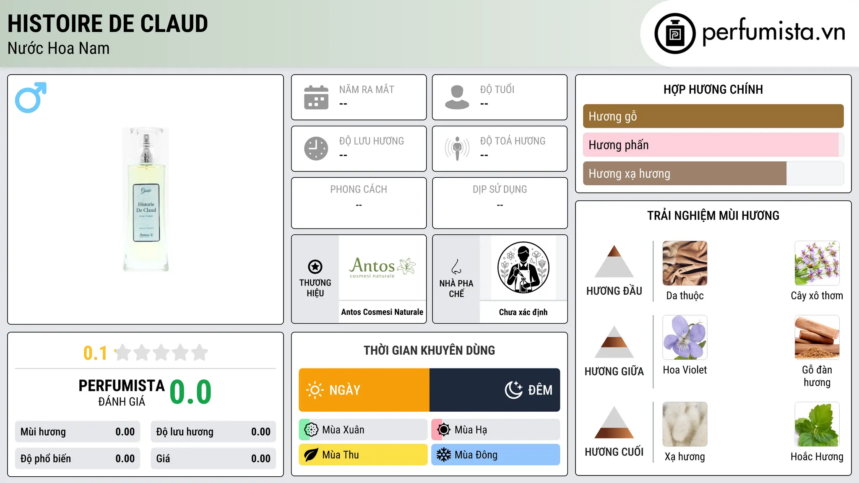Click the rating stars row
The image size is (859, 483).
(161, 353)
